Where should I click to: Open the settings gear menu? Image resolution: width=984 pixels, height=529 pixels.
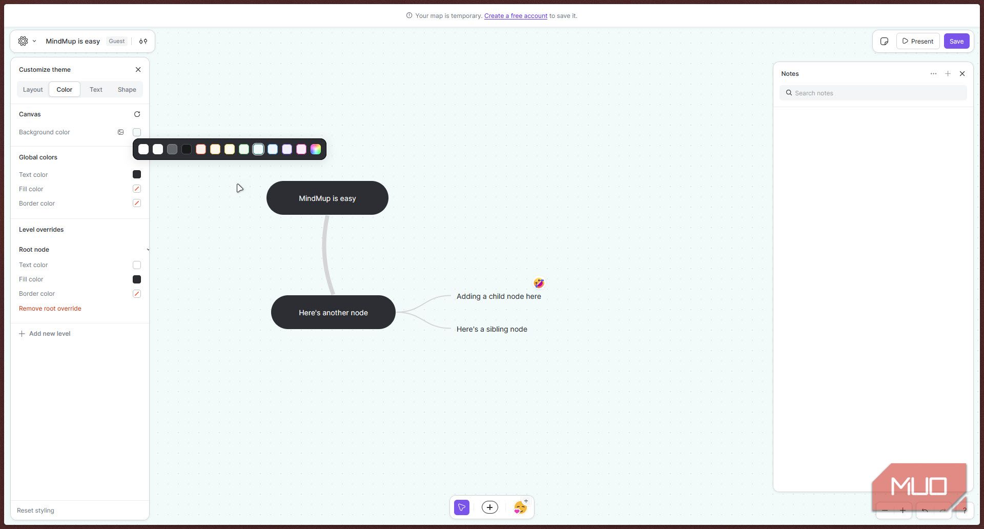click(23, 41)
